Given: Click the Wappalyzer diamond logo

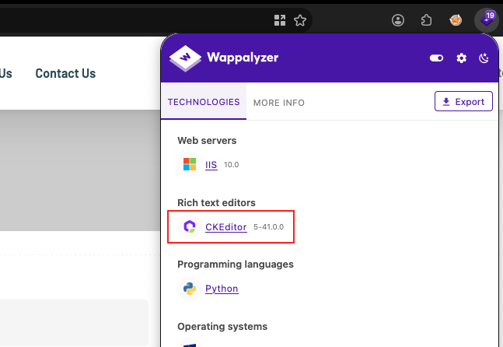Looking at the screenshot, I should (185, 58).
